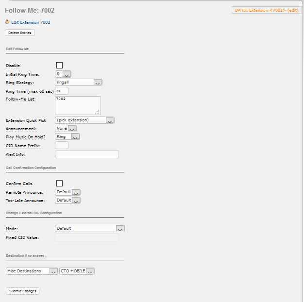Toggle the Disable checkbox

point(60,66)
